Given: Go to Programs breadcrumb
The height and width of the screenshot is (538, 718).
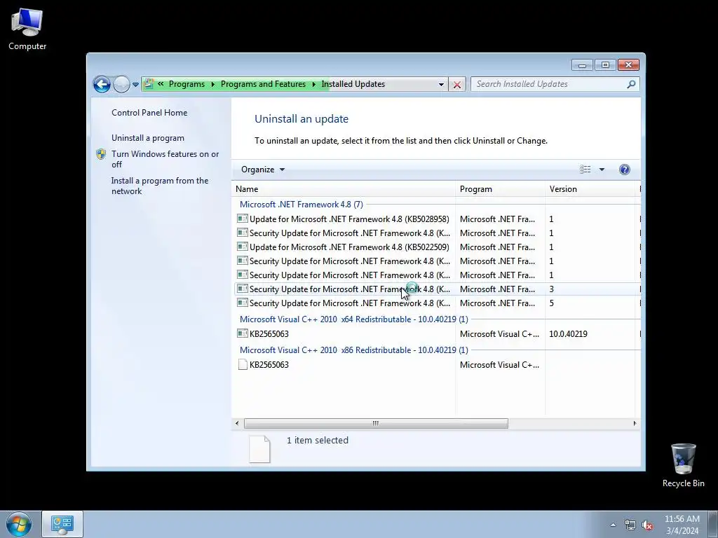Looking at the screenshot, I should point(187,84).
